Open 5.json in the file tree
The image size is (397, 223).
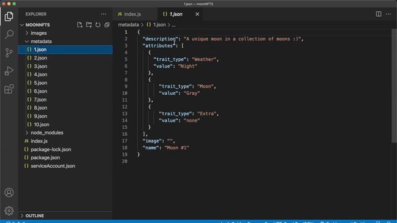(x=65, y=83)
